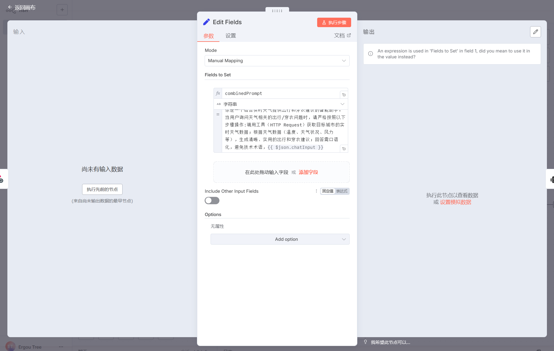Click the expand icon on field name input
This screenshot has width=554, height=351.
(x=344, y=95)
